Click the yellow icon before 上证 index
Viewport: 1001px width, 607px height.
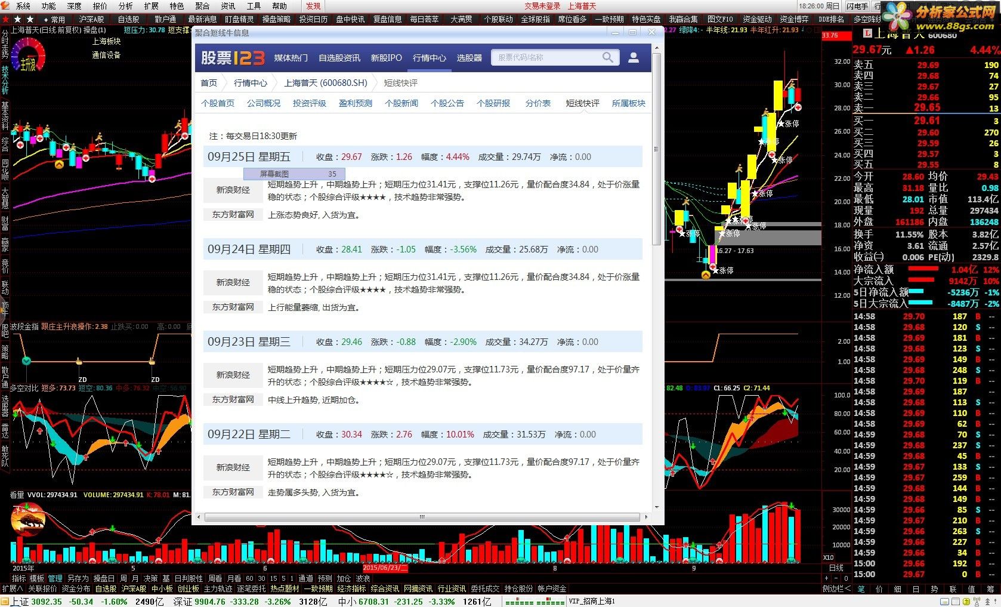(5, 601)
